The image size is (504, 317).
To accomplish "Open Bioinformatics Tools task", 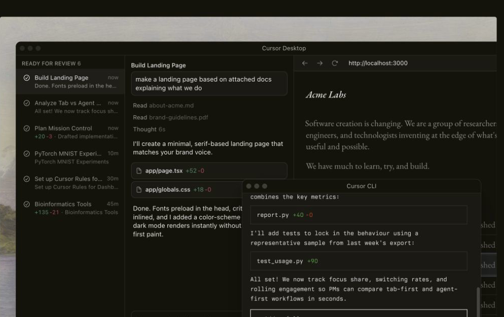I will point(71,208).
